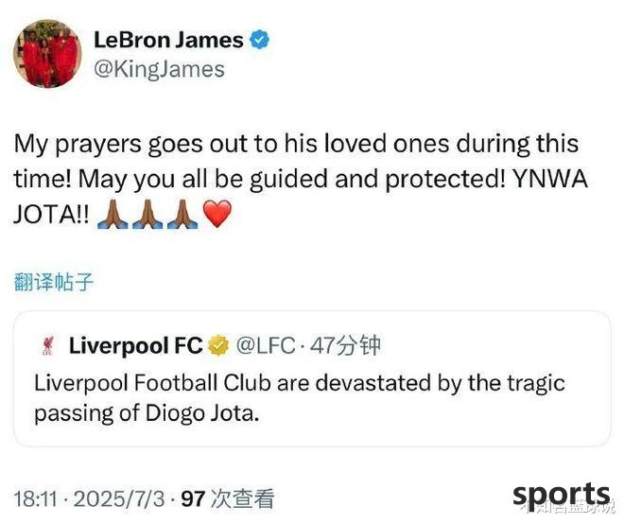Click the sports watermark logo
Viewport: 624px width, 524px height.
tap(562, 496)
